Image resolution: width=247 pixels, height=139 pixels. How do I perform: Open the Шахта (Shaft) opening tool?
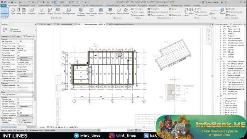coord(191,11)
